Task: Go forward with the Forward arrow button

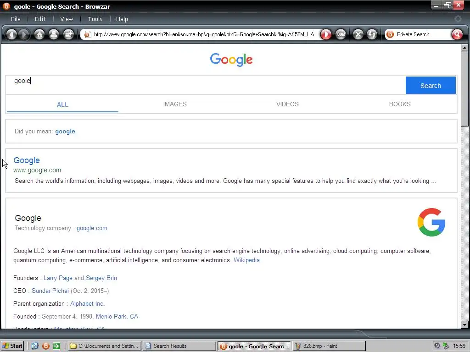Action: (24, 34)
